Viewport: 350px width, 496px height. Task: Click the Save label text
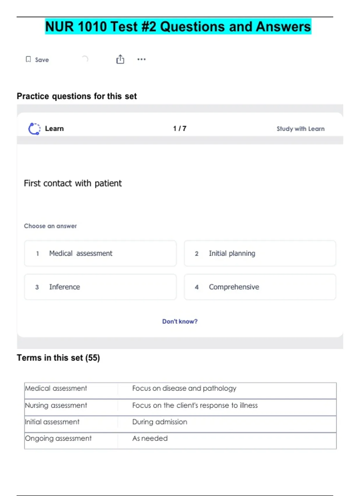[x=42, y=60]
